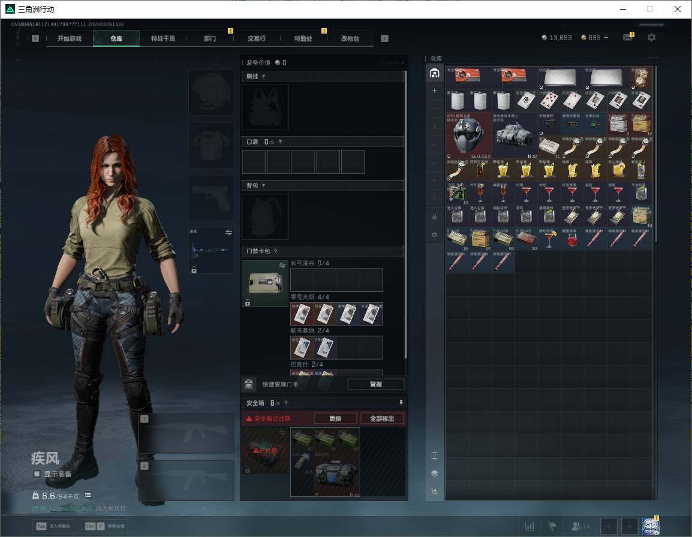Click the auto-sort icon at warehouse sidebar bottom
Screen dimensions: 692x537
click(x=434, y=491)
